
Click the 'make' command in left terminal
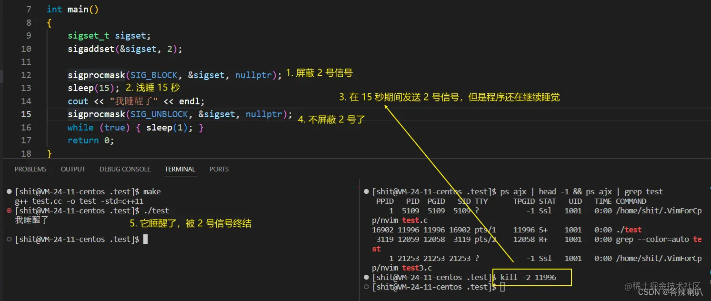point(152,191)
